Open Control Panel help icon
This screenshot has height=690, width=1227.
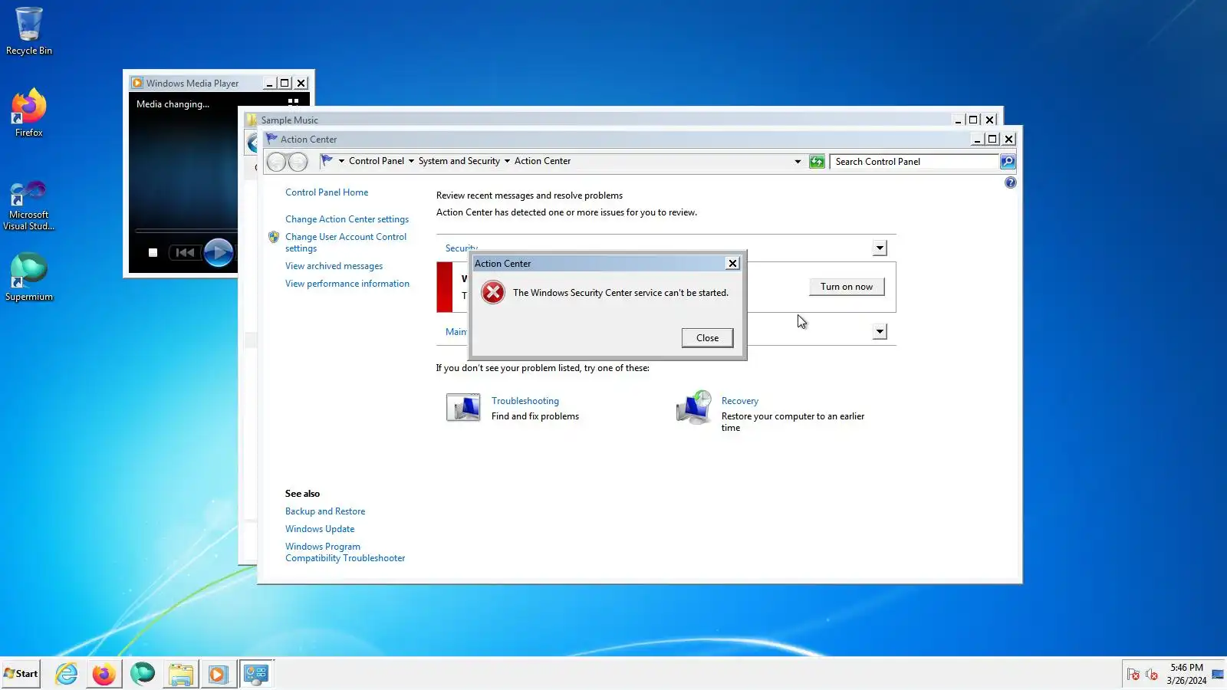pos(1010,182)
